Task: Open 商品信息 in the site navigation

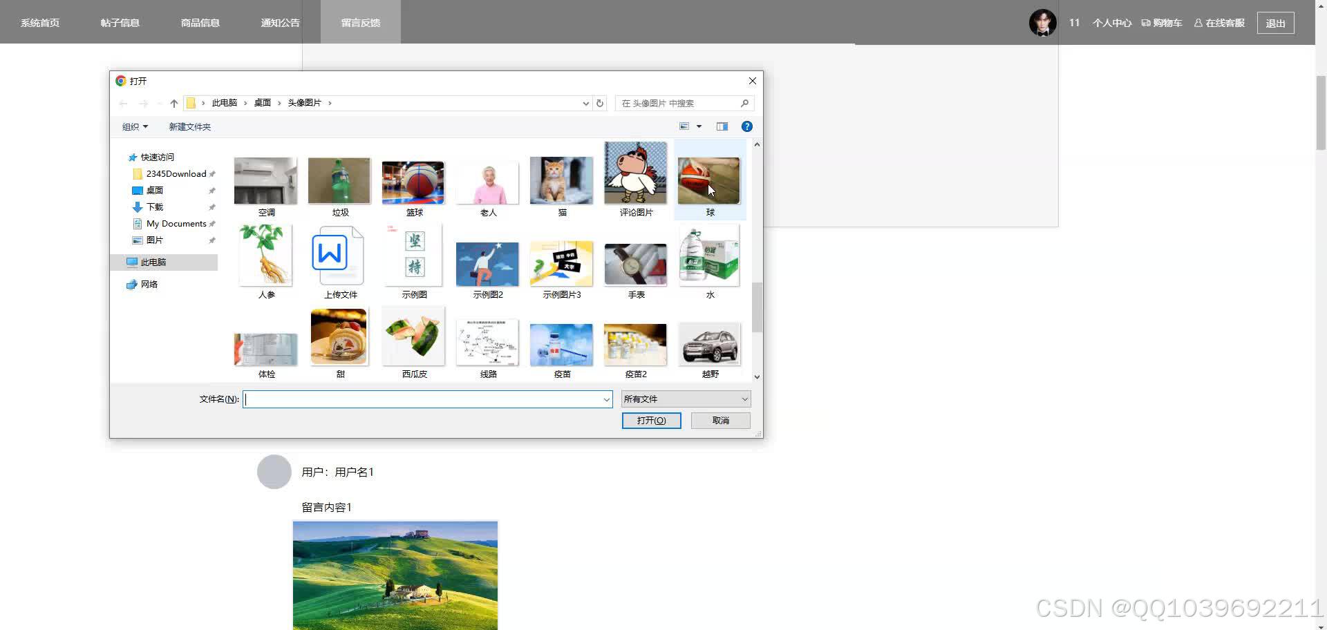Action: pos(200,23)
